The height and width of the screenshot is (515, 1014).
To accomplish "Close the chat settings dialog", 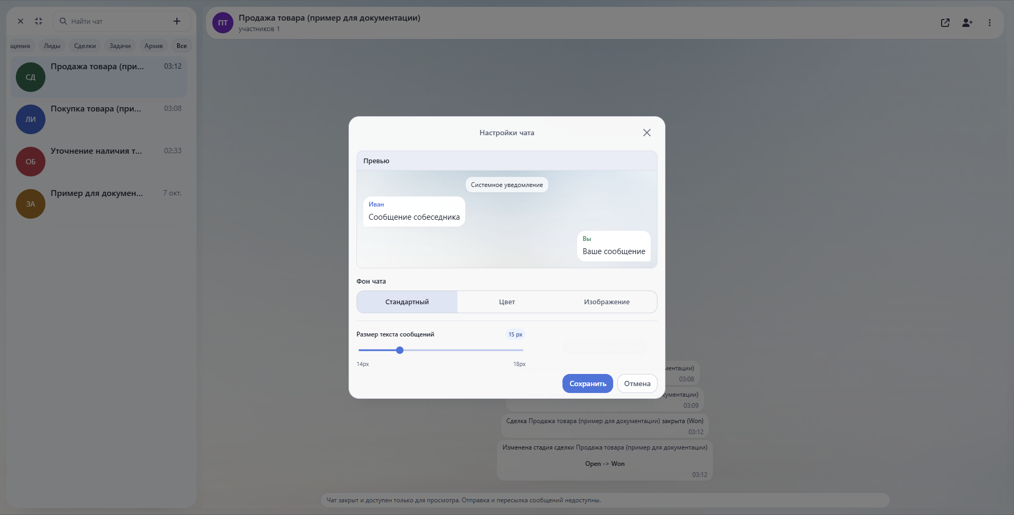I will coord(646,133).
